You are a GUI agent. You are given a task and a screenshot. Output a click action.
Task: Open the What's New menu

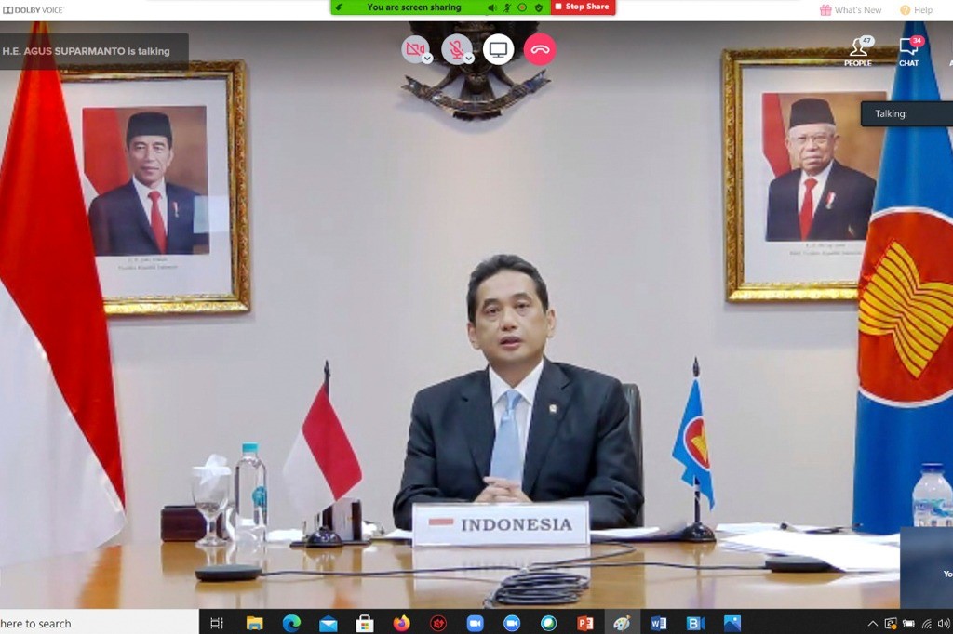850,9
